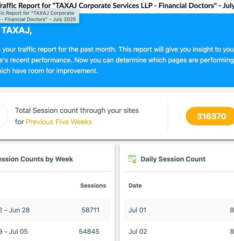Click the TAXAJ greeting in the blue banner

(x=16, y=30)
